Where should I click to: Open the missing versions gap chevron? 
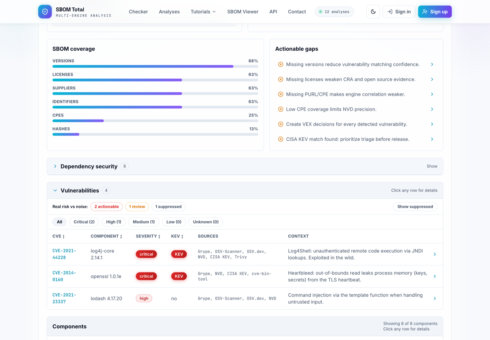(432, 64)
